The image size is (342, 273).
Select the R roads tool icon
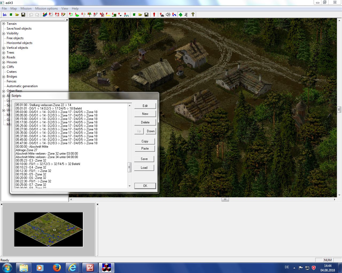(x=96, y=15)
